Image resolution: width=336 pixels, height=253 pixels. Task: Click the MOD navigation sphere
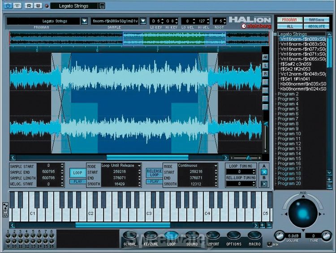[x=303, y=213]
